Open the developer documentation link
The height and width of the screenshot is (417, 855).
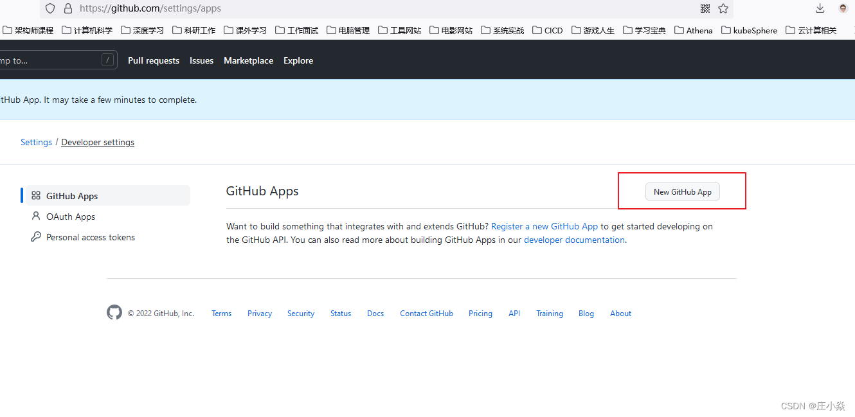574,240
